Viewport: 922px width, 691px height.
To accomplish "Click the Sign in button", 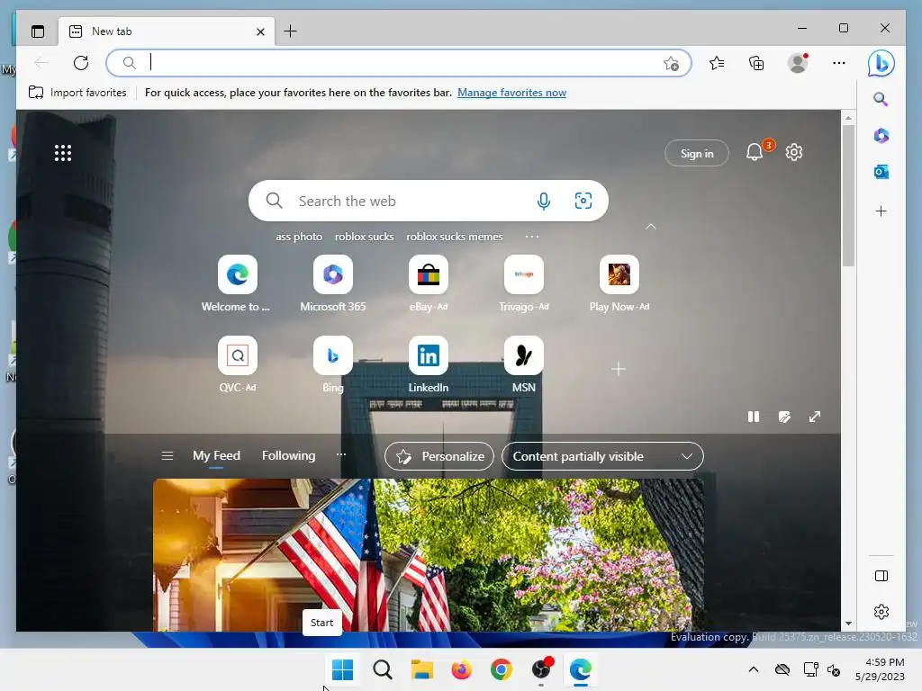I will pos(697,153).
